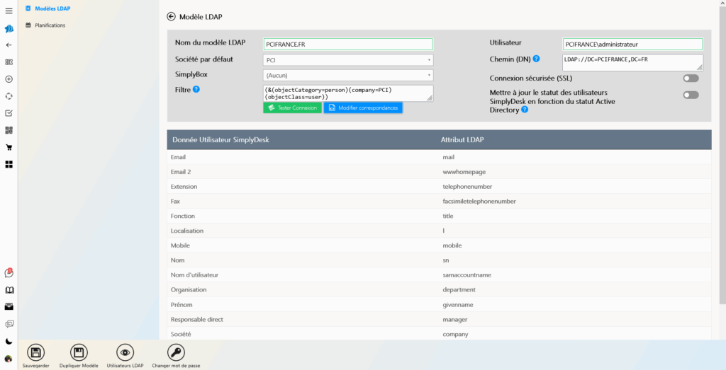Click the 'department' attribute cell

459,289
